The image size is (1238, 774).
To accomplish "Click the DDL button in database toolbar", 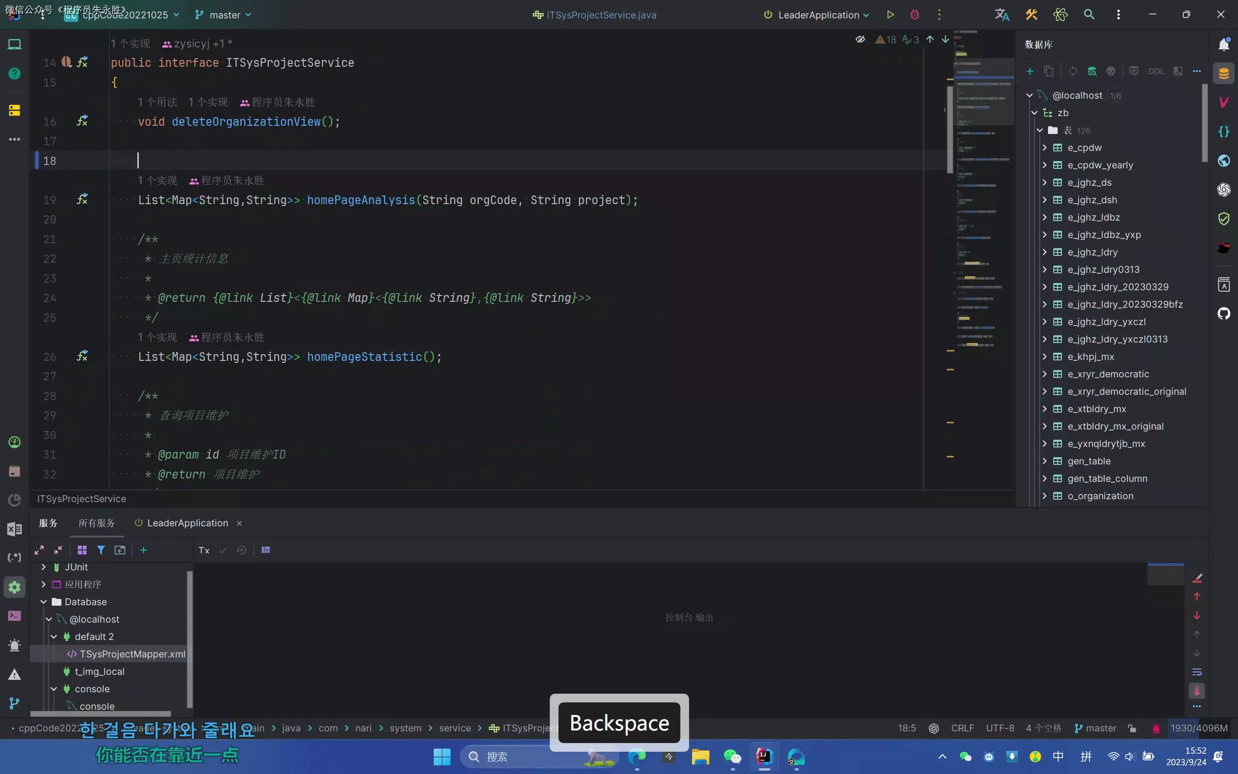I will pyautogui.click(x=1156, y=71).
